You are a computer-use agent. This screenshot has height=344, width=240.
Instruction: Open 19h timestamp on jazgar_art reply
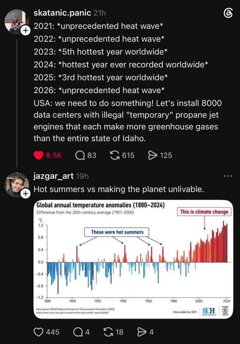[x=82, y=176]
